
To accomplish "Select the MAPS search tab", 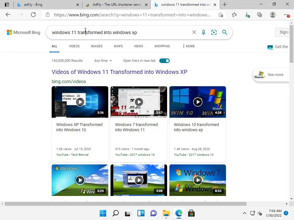I will [118, 46].
